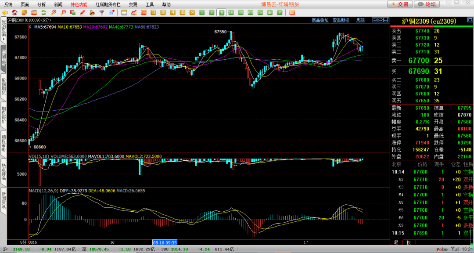Select the 60-minute period
Viewport: 474px width, 253px height.
coord(250,13)
